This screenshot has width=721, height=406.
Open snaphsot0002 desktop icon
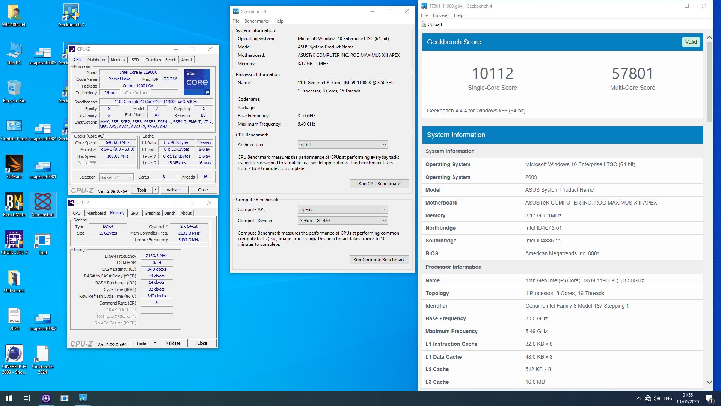43,322
